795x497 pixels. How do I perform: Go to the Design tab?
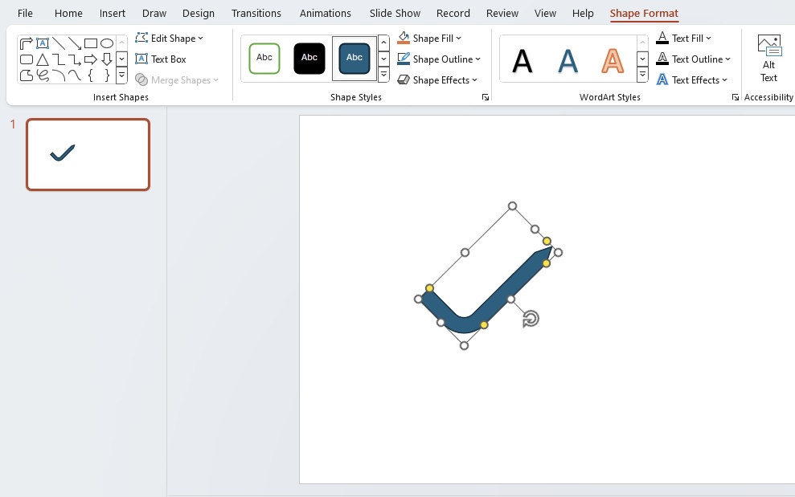pos(199,13)
